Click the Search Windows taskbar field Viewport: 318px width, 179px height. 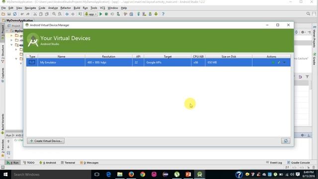pyautogui.click(x=51, y=175)
